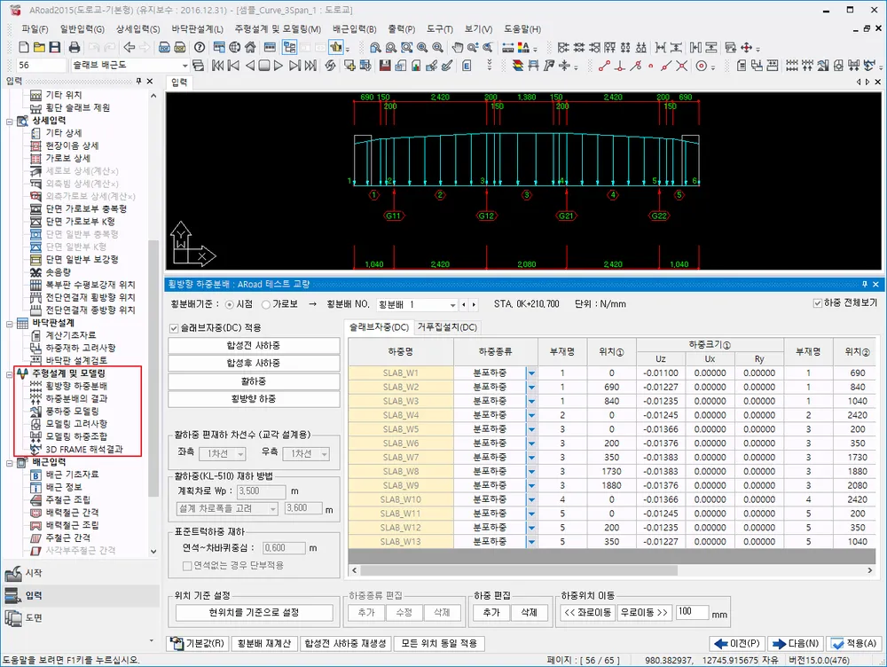Select the 시점 radio button
The height and width of the screenshot is (667, 887).
230,304
